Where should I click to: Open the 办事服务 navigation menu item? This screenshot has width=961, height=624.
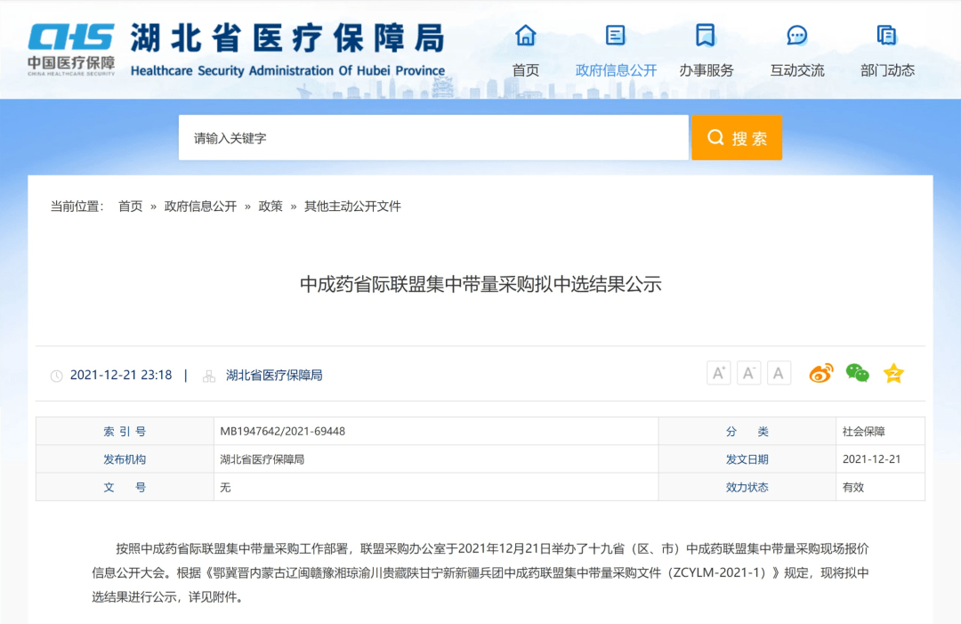[x=706, y=70]
